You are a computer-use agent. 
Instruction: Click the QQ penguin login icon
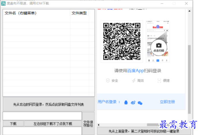[x=126, y=102]
